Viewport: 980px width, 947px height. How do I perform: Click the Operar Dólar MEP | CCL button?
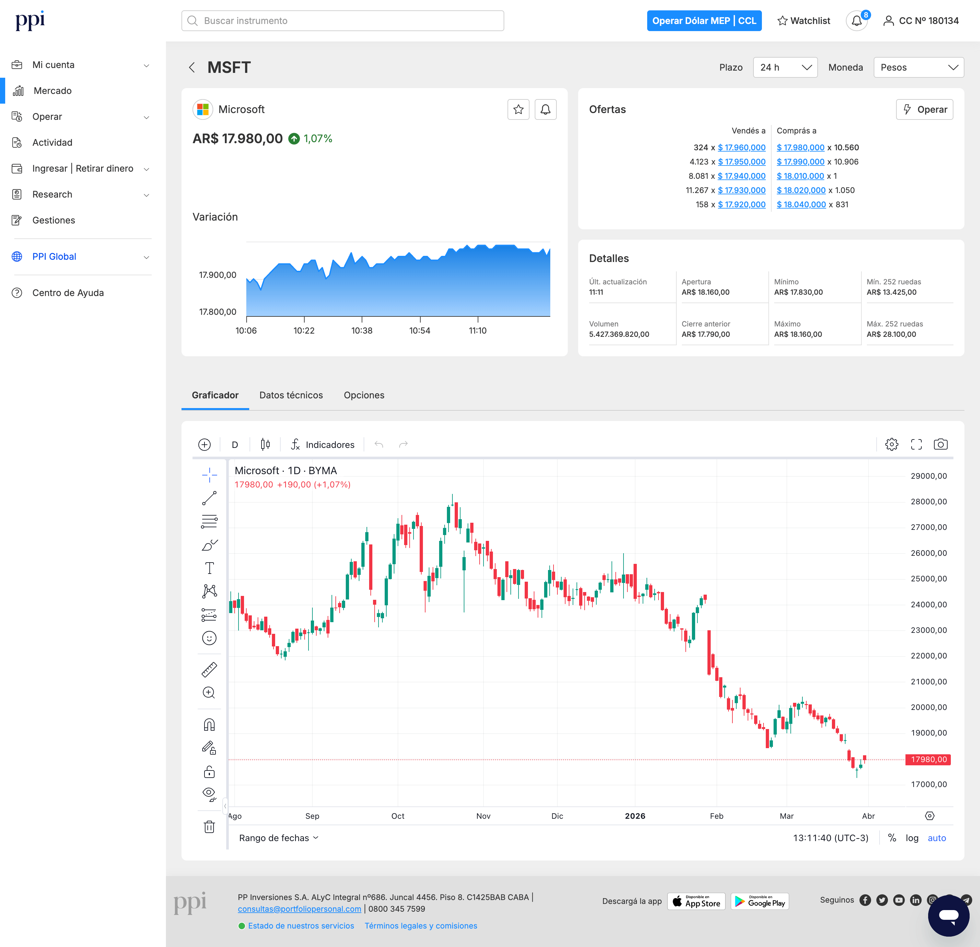(x=704, y=21)
